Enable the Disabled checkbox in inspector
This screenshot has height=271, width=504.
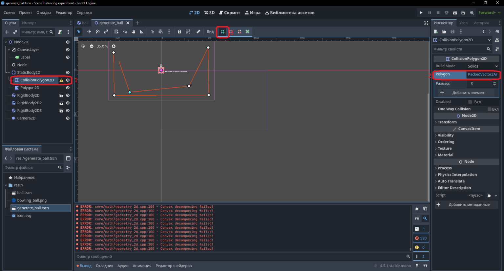click(x=470, y=102)
